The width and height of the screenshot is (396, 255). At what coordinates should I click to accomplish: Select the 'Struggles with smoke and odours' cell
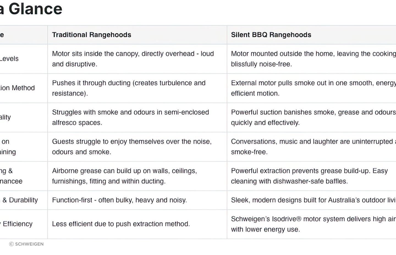tap(130, 117)
